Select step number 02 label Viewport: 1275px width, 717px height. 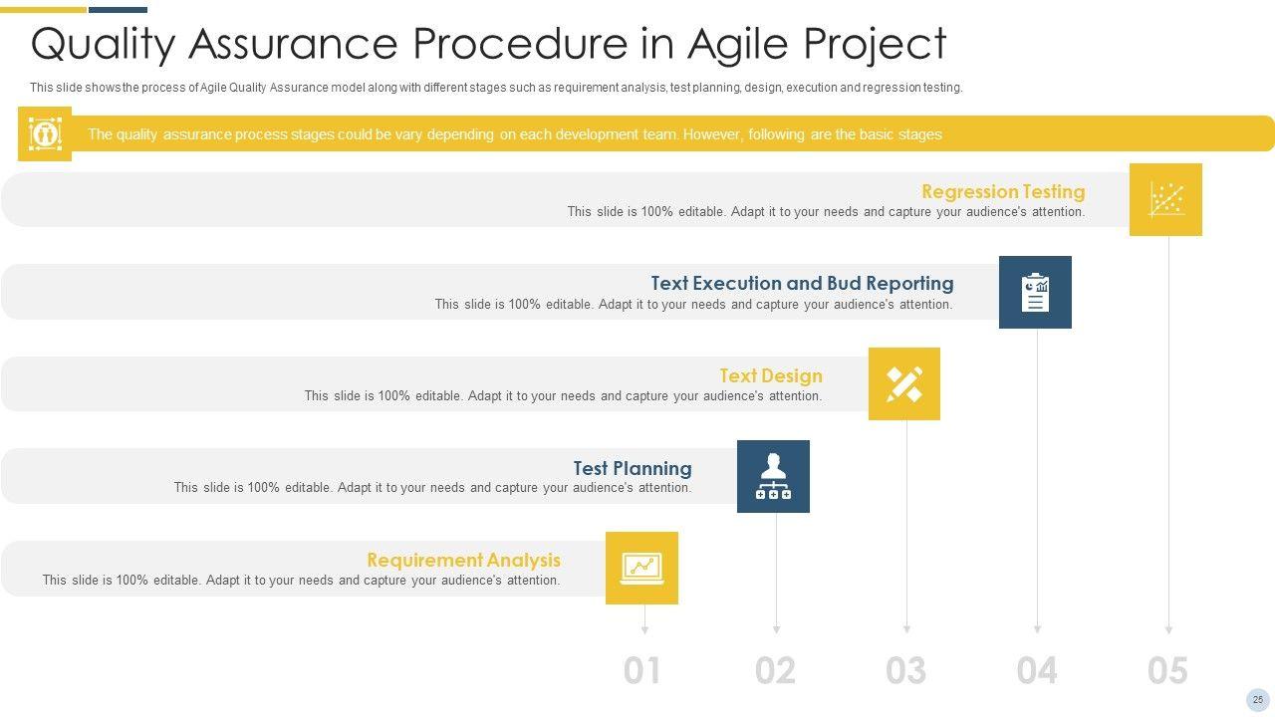[775, 671]
